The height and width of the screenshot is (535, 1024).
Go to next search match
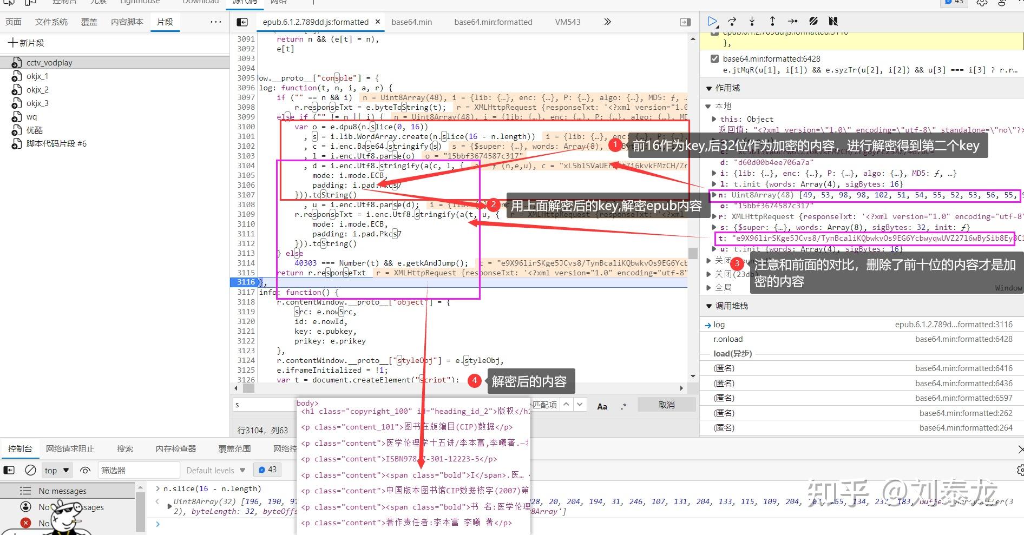580,405
